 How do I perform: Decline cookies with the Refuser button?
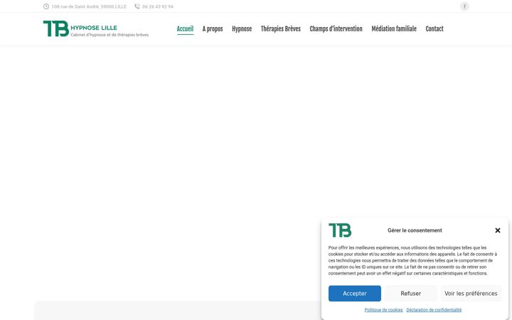[410, 294]
